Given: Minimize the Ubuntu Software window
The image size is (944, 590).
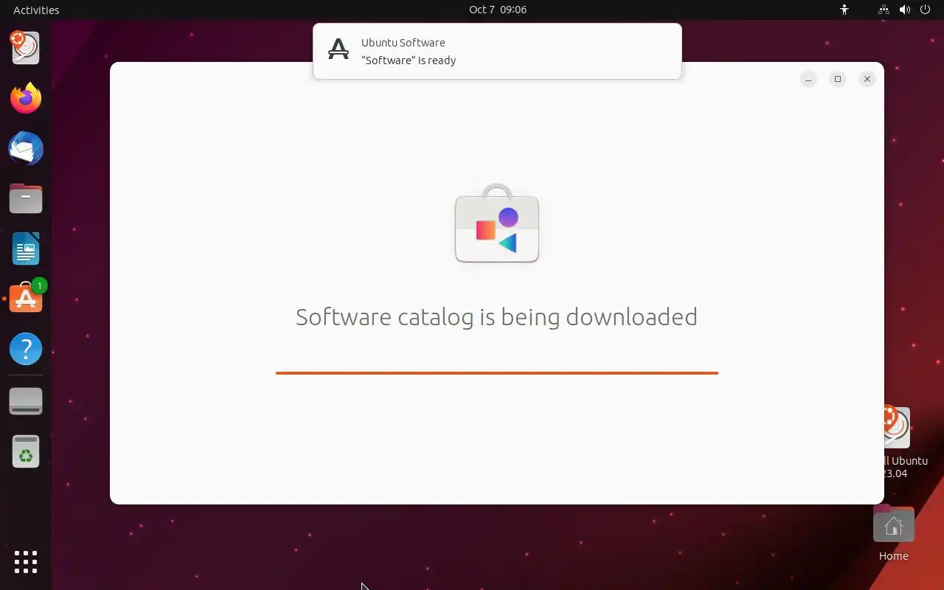Looking at the screenshot, I should 808,79.
